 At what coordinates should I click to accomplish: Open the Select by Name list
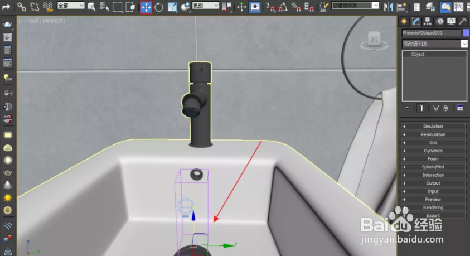pos(104,7)
